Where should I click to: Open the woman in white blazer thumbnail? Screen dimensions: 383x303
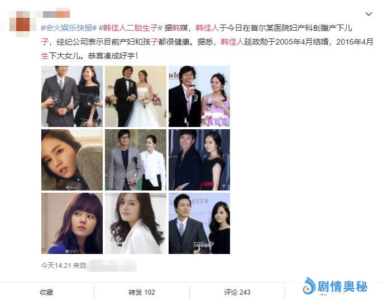(136, 223)
